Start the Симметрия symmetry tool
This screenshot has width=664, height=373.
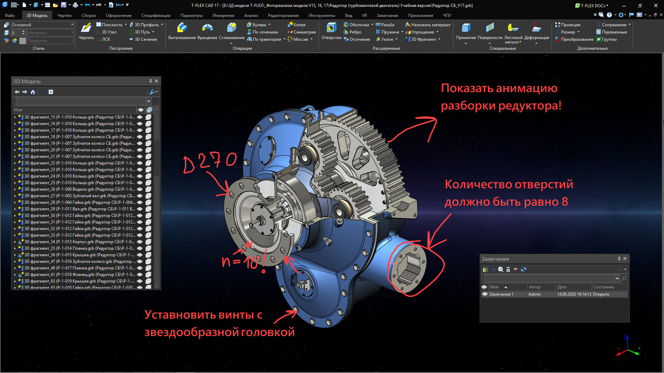coord(301,32)
